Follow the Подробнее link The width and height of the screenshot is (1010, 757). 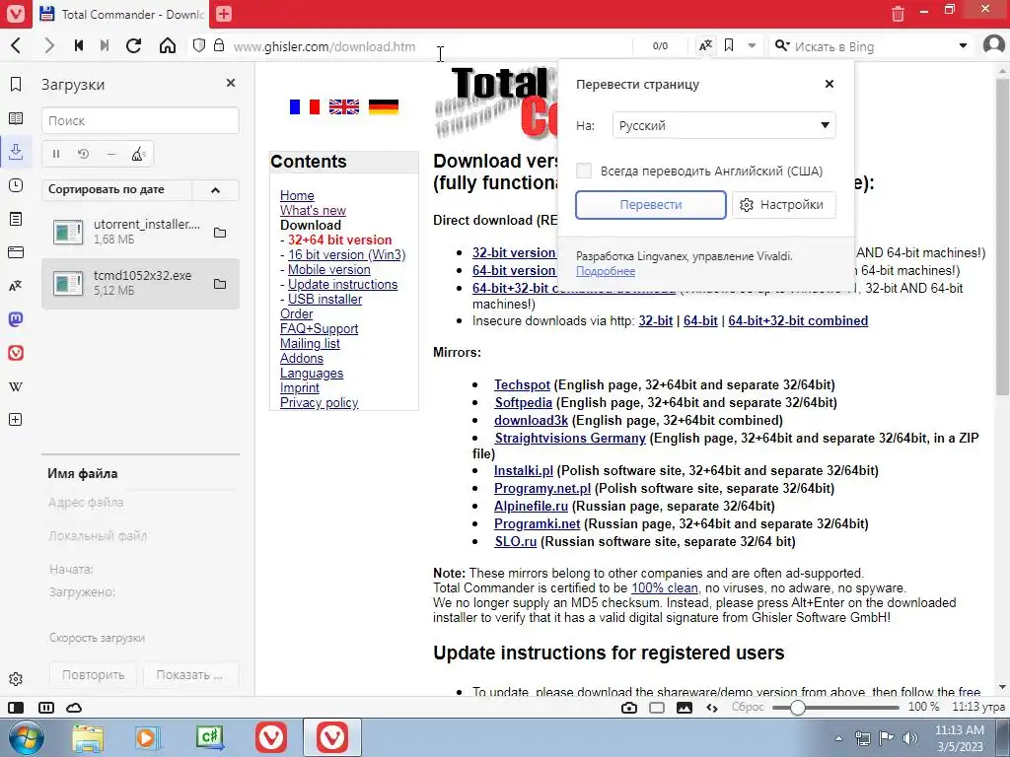click(606, 271)
